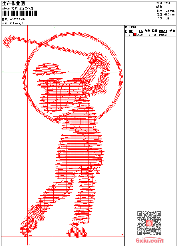The image size is (177, 246).
Task: Click the red thread color swatch
Action: 135,35
